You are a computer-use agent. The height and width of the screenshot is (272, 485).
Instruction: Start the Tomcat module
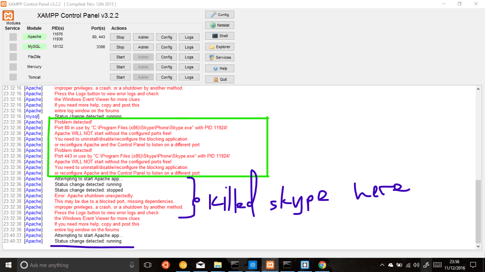[x=120, y=77]
